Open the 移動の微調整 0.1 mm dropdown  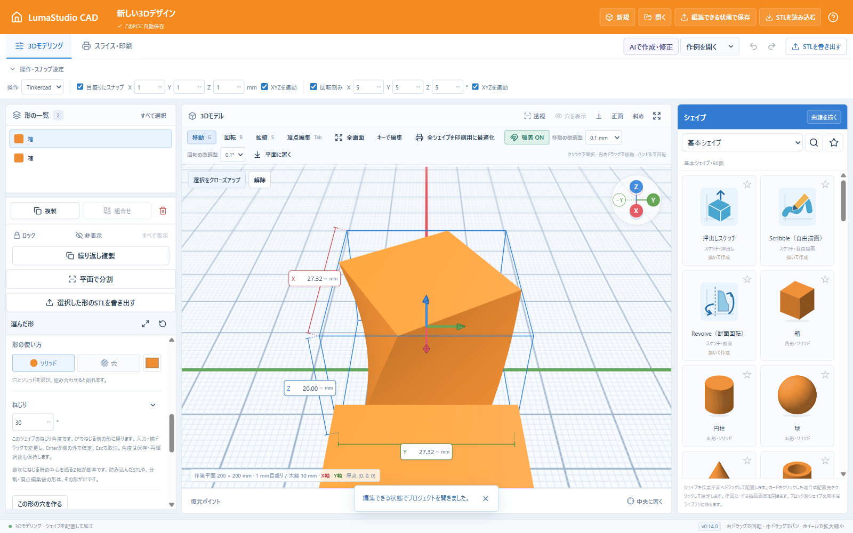pos(603,138)
